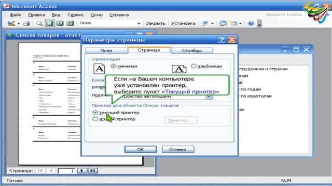Viewport: 332px width, 186px height.
Task: Select 'по годам' item in background list
Action: (251, 89)
